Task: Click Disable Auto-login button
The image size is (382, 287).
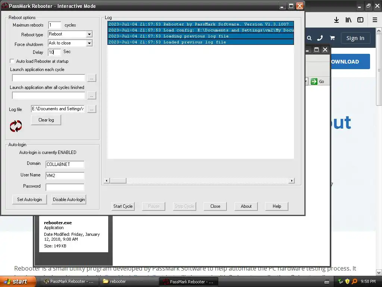Action: [69, 200]
